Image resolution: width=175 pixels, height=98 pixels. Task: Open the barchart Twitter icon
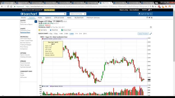click(149, 17)
